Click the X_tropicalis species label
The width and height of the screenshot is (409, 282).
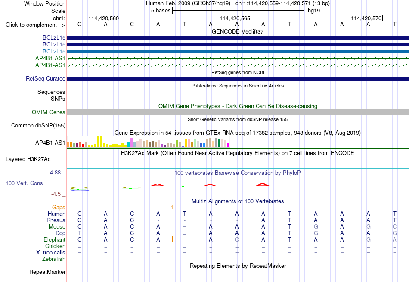(51, 253)
